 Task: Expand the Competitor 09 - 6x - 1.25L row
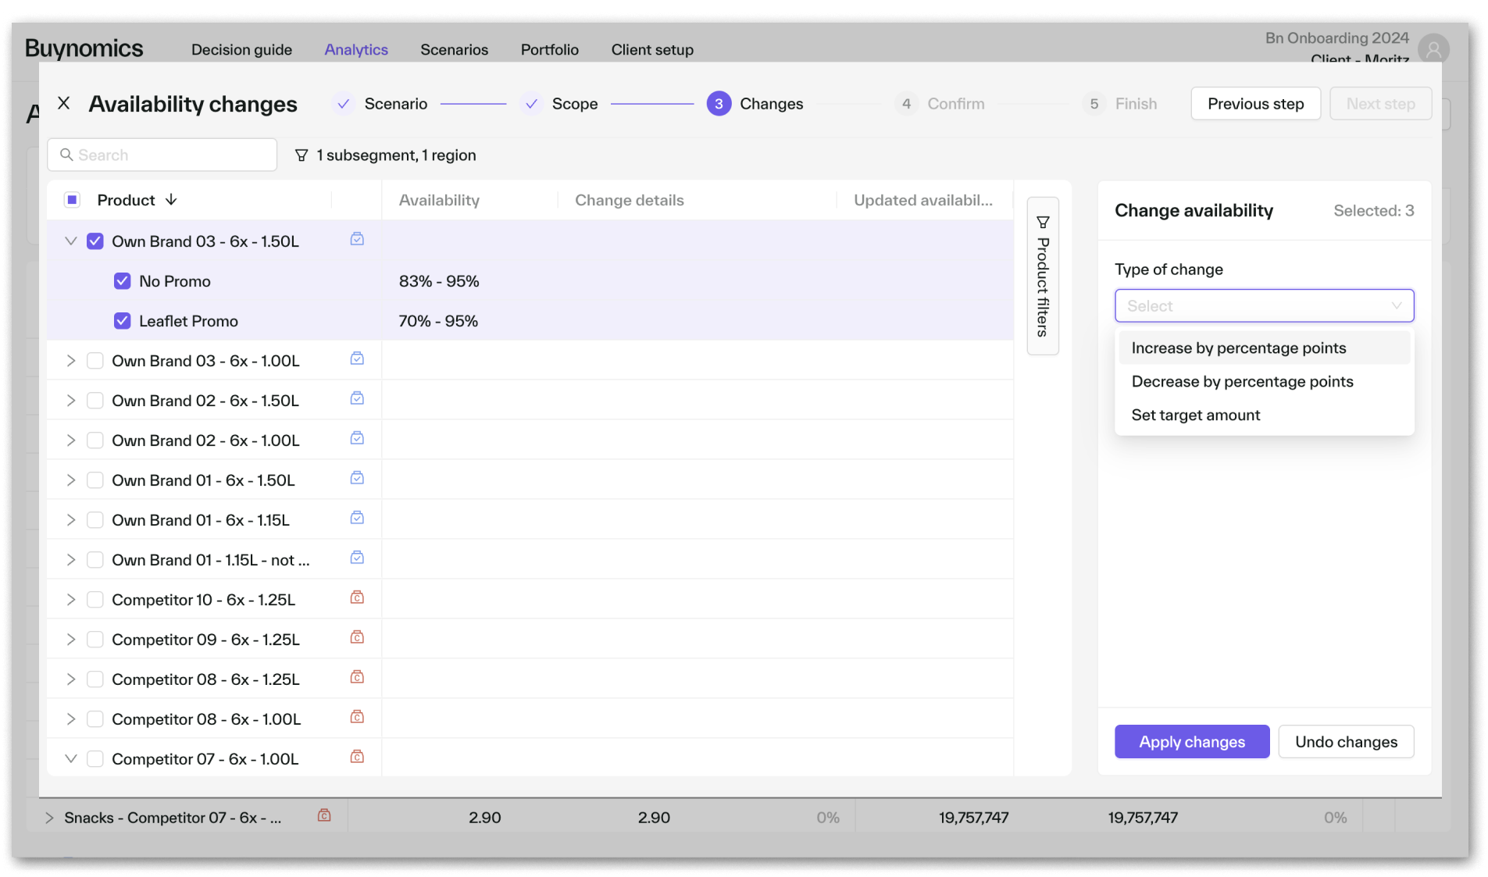click(70, 640)
